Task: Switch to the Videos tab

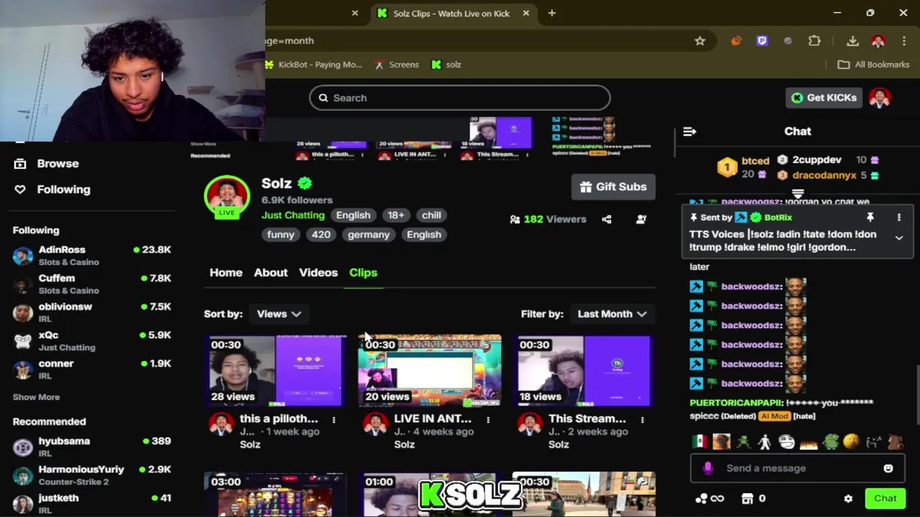Action: tap(318, 273)
